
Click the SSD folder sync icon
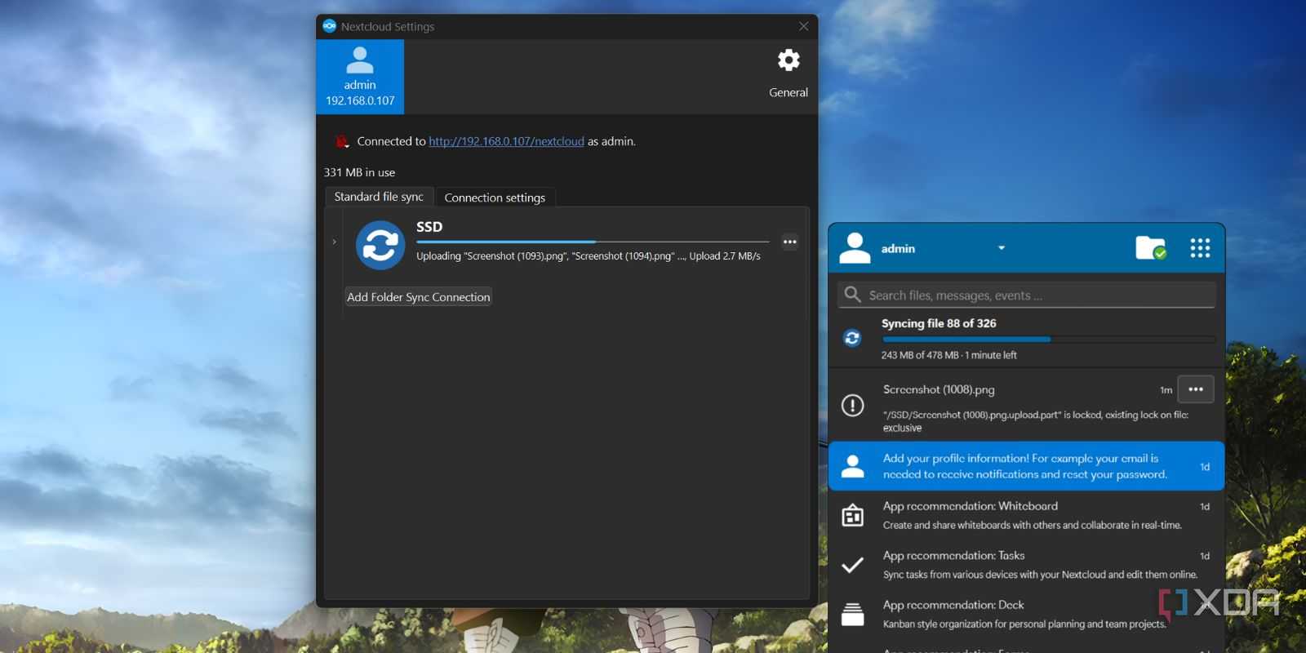pos(380,245)
